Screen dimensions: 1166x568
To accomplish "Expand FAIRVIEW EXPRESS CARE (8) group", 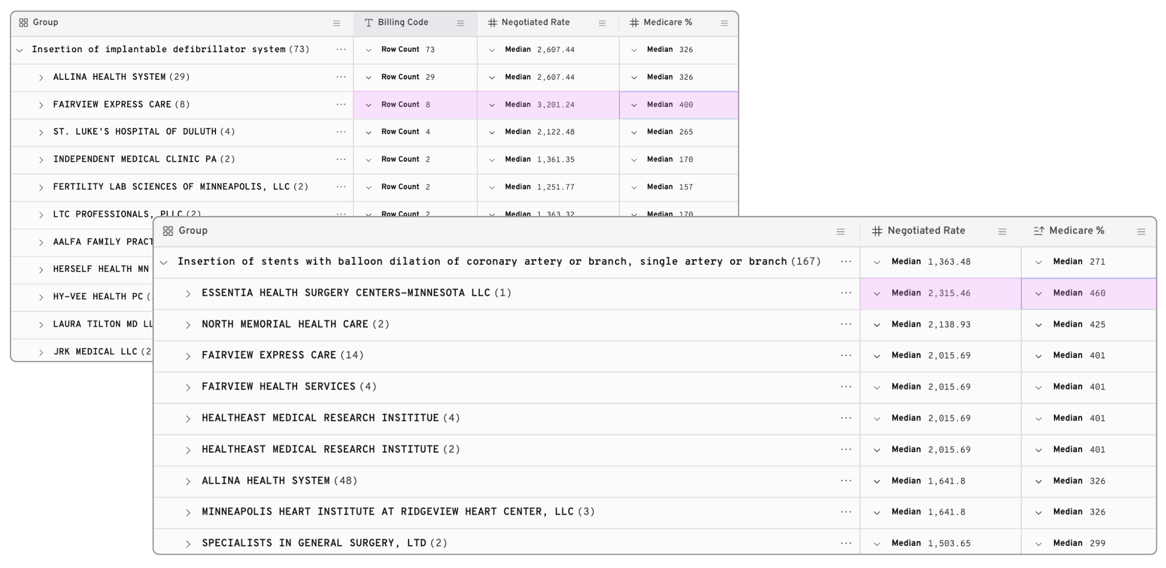I will (41, 105).
